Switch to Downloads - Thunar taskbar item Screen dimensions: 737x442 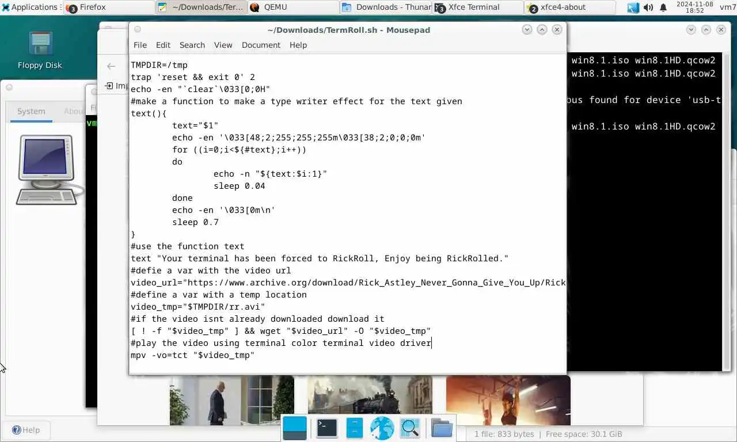(386, 7)
